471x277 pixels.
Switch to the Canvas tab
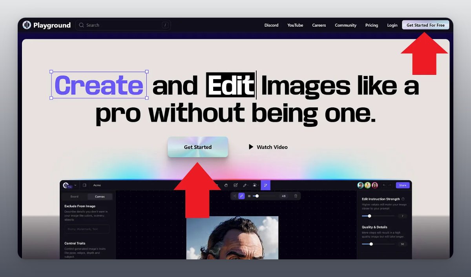pyautogui.click(x=100, y=197)
